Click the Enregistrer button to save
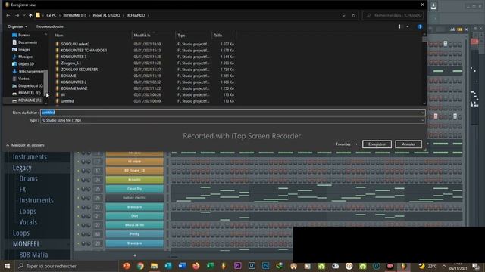Image resolution: width=485 pixels, height=272 pixels. (x=377, y=144)
